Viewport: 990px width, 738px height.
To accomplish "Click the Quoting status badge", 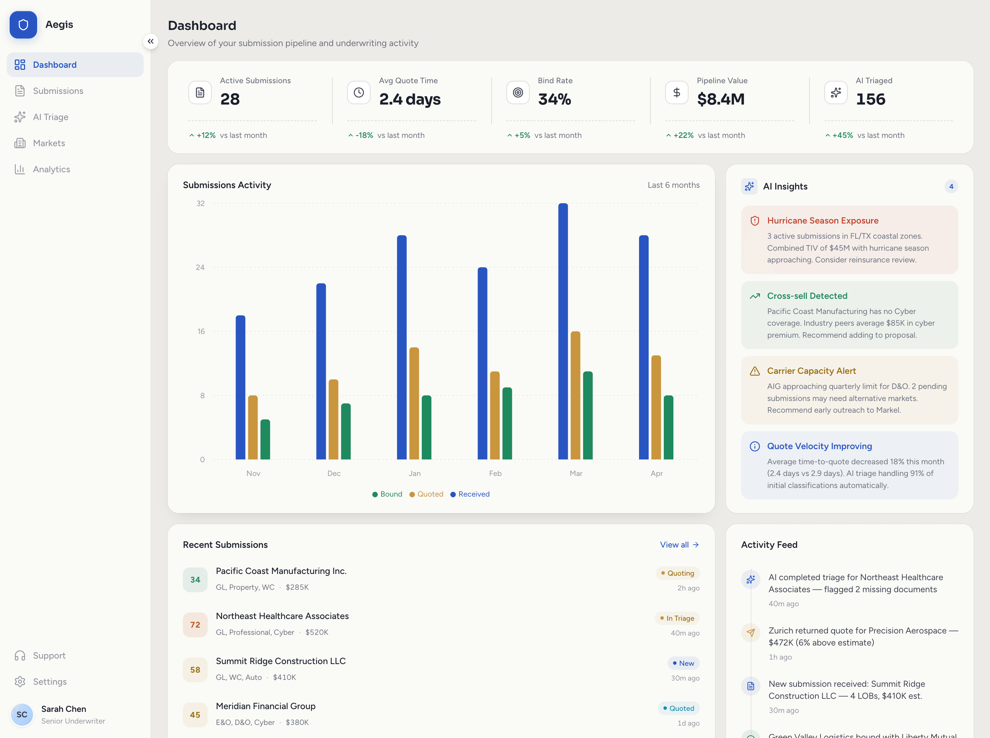I will pos(678,573).
